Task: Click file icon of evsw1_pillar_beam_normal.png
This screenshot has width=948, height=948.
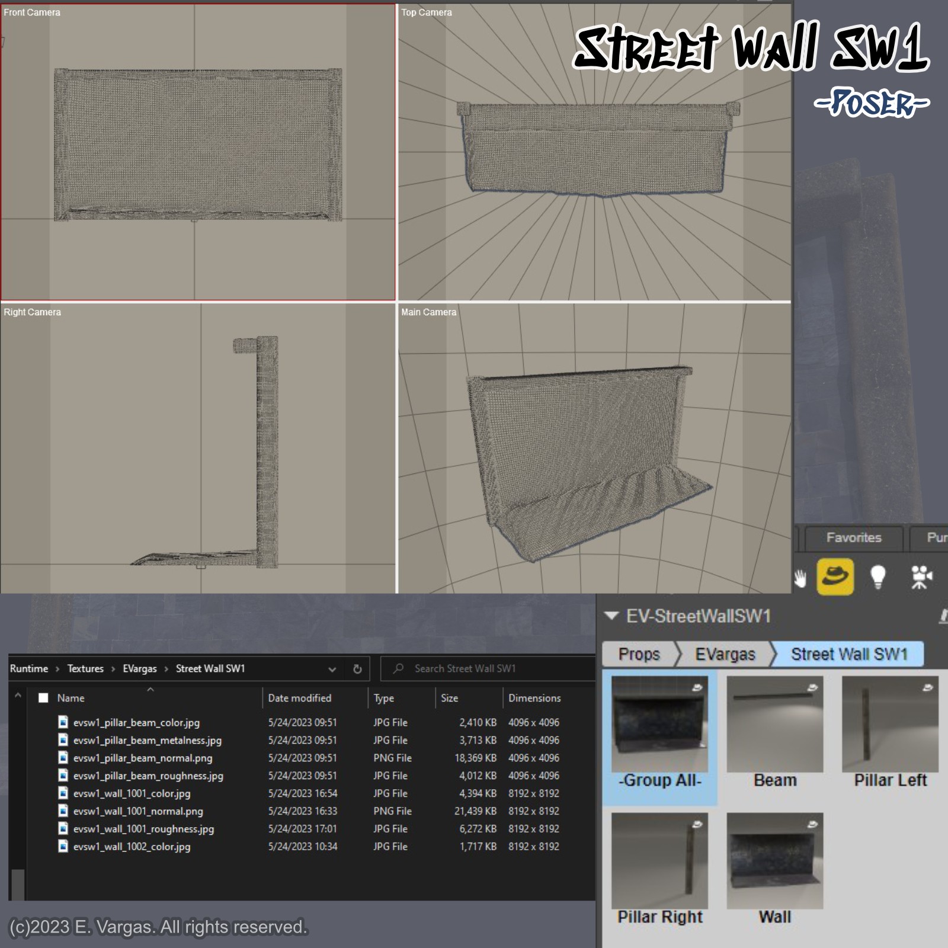Action: point(63,758)
